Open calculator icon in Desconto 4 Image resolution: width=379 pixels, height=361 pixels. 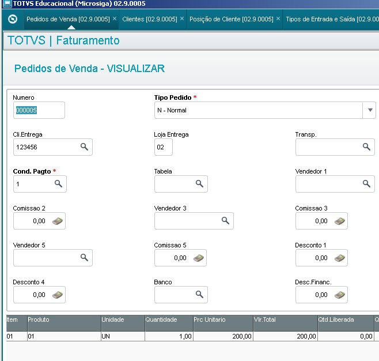(58, 295)
